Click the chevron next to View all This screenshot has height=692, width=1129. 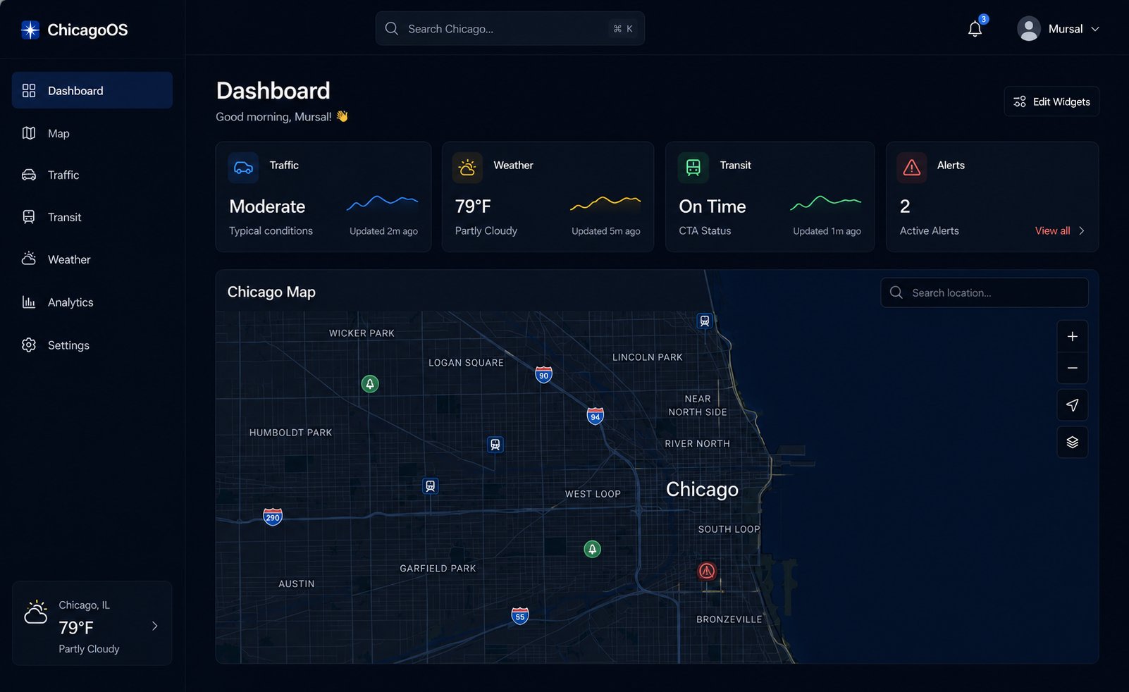coord(1082,230)
